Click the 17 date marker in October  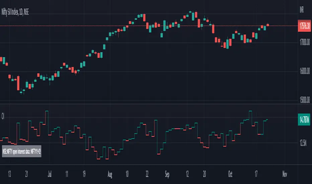pyautogui.click(x=256, y=174)
